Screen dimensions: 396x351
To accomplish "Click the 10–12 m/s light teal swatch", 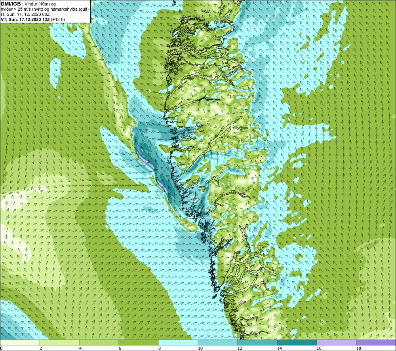I will 218,342.
